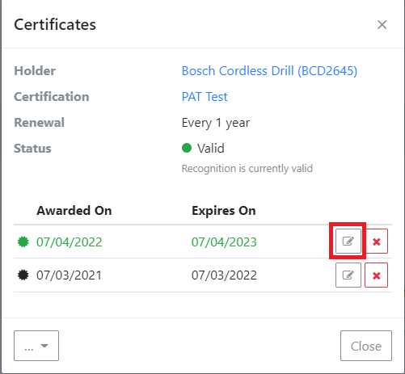Edit the 07/04/2022 certificate entry
The image size is (405, 374).
348,242
